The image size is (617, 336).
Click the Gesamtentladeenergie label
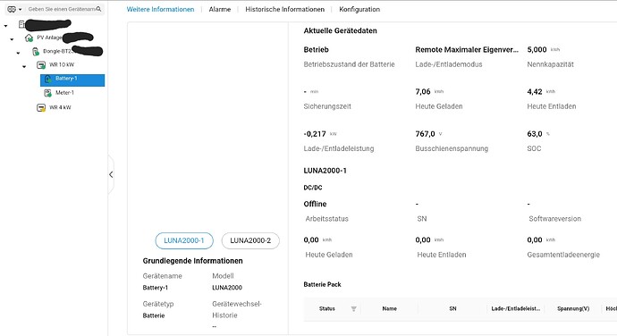pos(563,255)
